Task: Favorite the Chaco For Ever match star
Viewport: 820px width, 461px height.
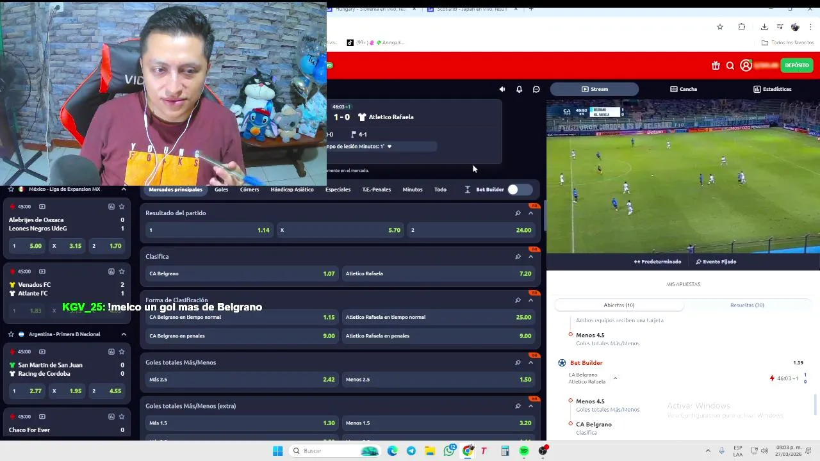Action: click(122, 416)
